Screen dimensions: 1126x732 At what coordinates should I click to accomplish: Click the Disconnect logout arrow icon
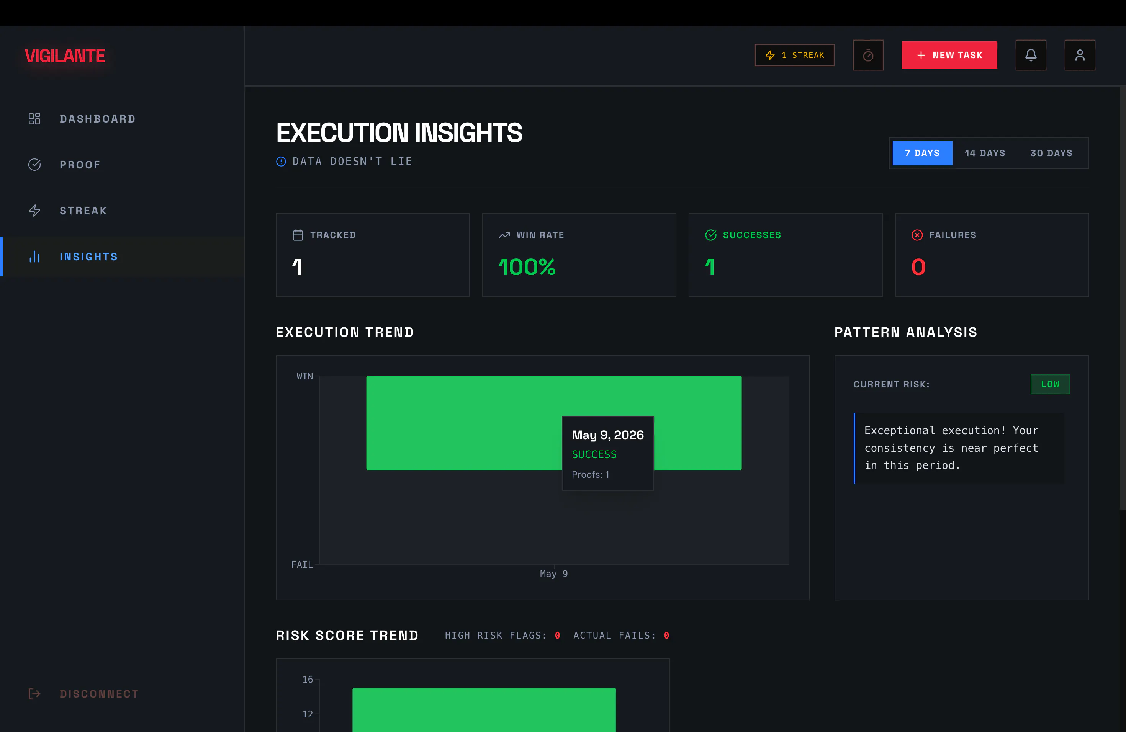click(34, 694)
